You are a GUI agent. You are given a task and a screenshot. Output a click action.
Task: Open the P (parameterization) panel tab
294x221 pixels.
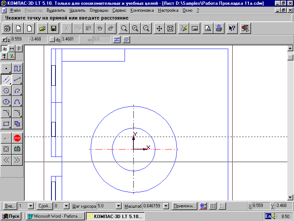19,49
